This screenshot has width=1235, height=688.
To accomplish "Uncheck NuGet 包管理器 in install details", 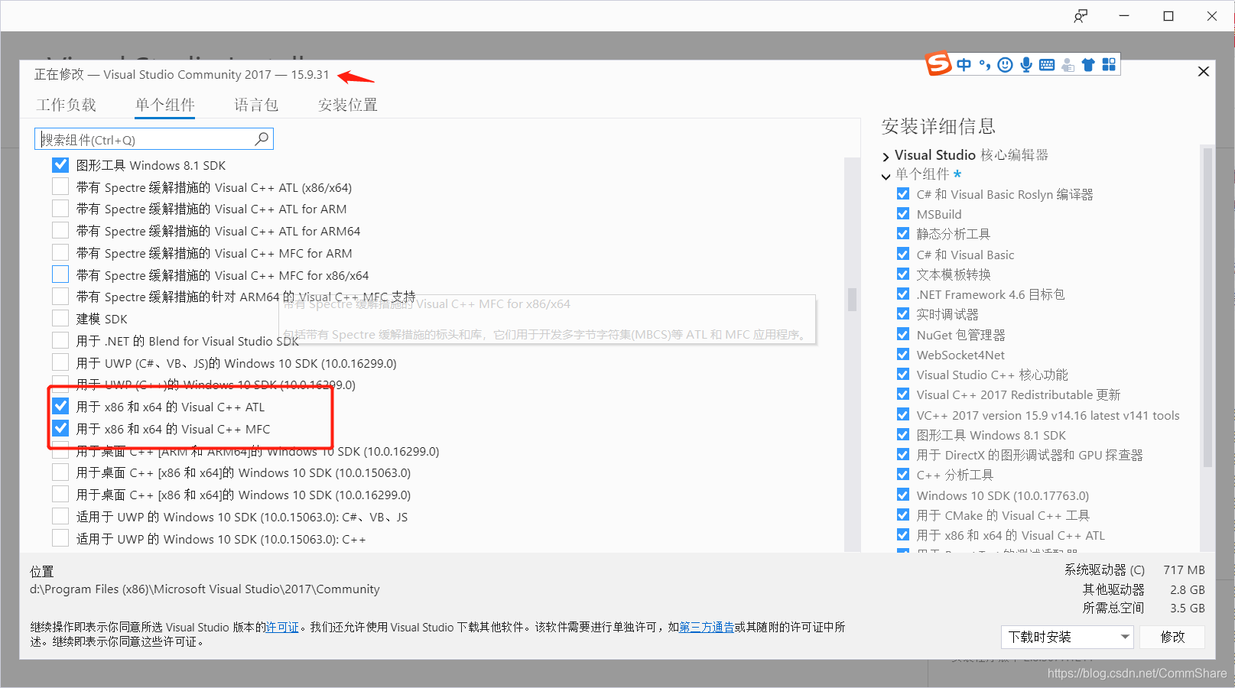I will click(903, 334).
